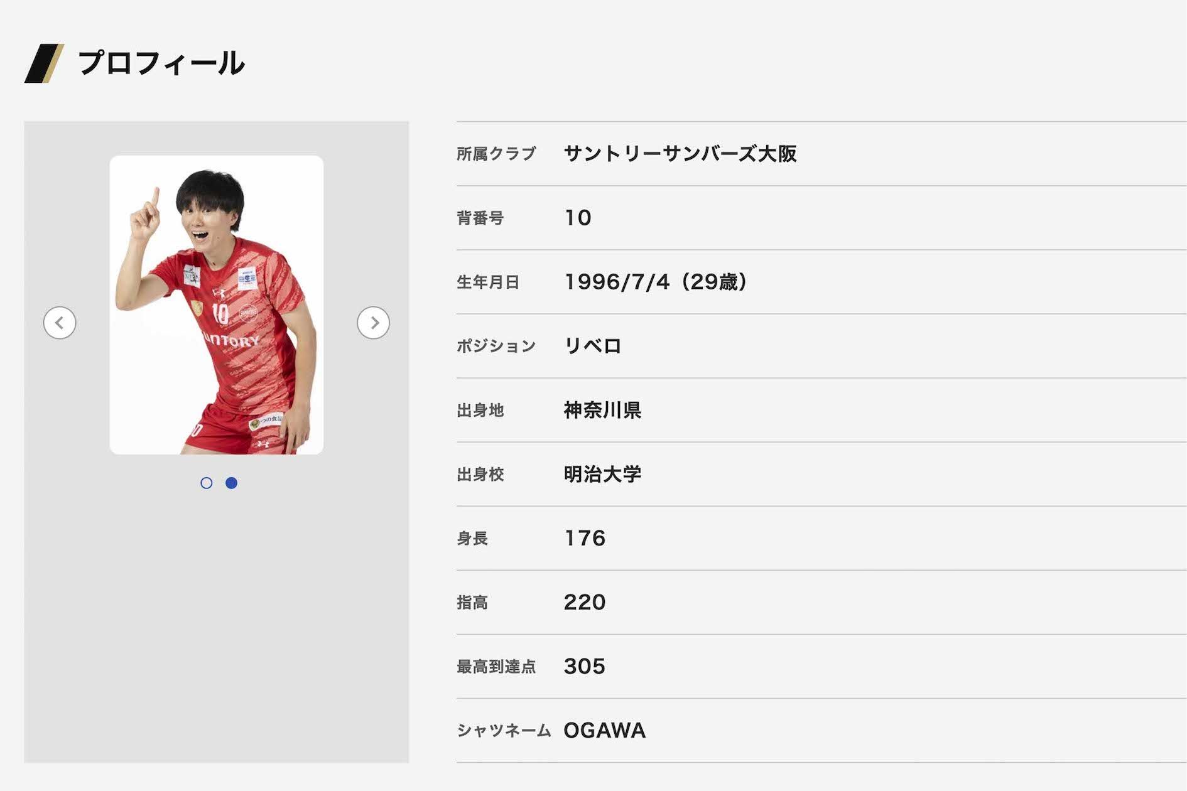Click the next photo arrow button

[374, 323]
